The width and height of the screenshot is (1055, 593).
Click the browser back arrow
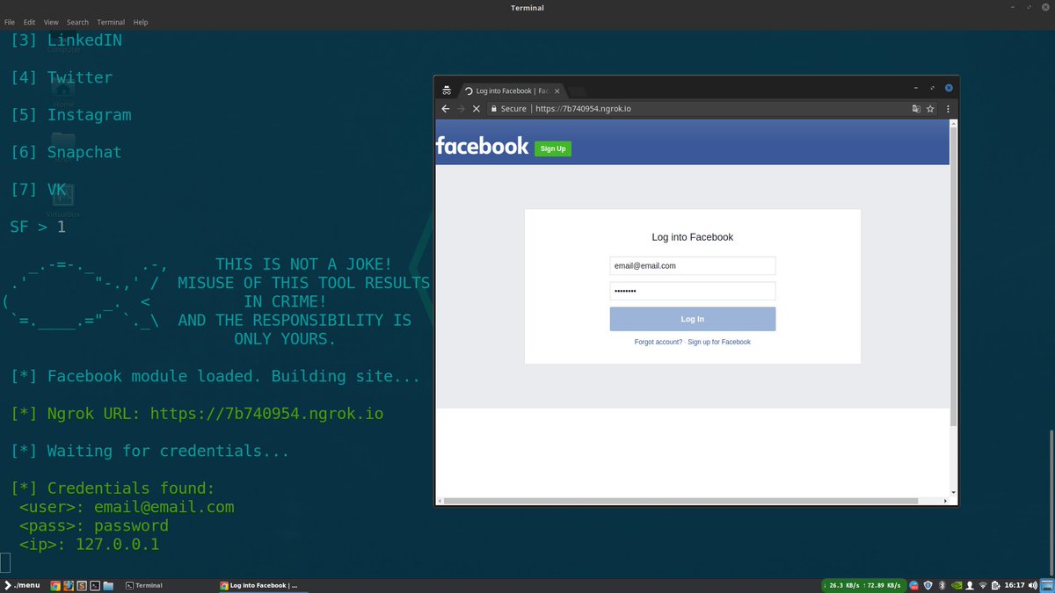tap(446, 109)
